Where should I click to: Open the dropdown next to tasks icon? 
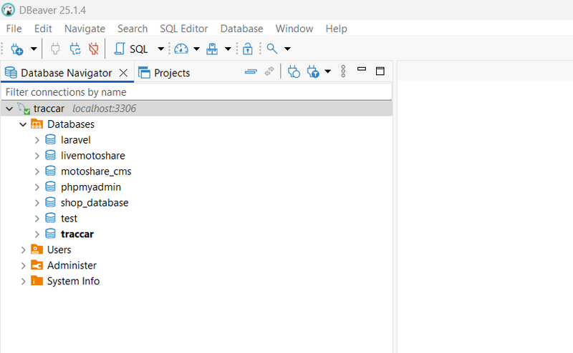click(x=228, y=49)
